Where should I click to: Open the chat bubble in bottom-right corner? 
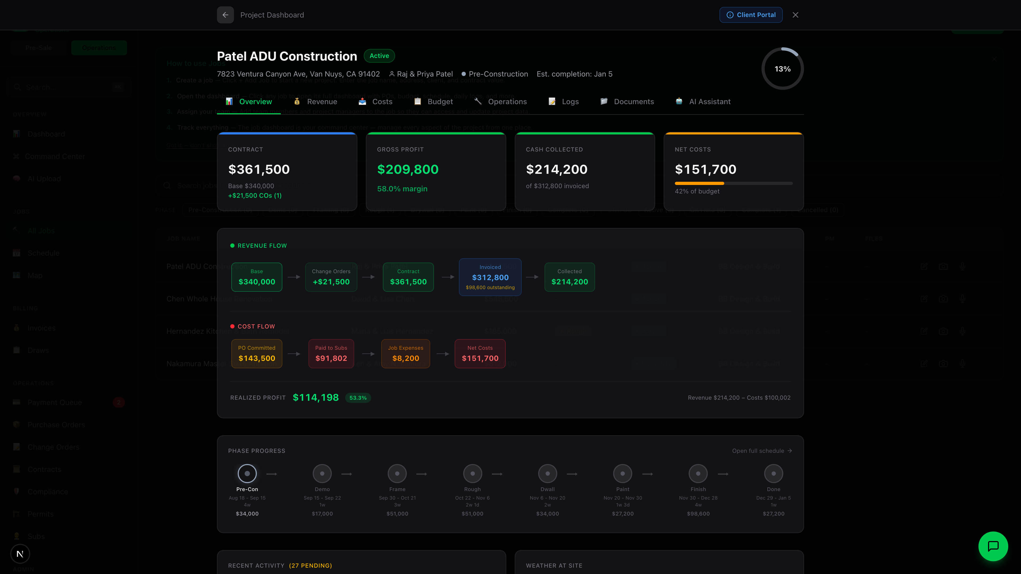pos(993,546)
